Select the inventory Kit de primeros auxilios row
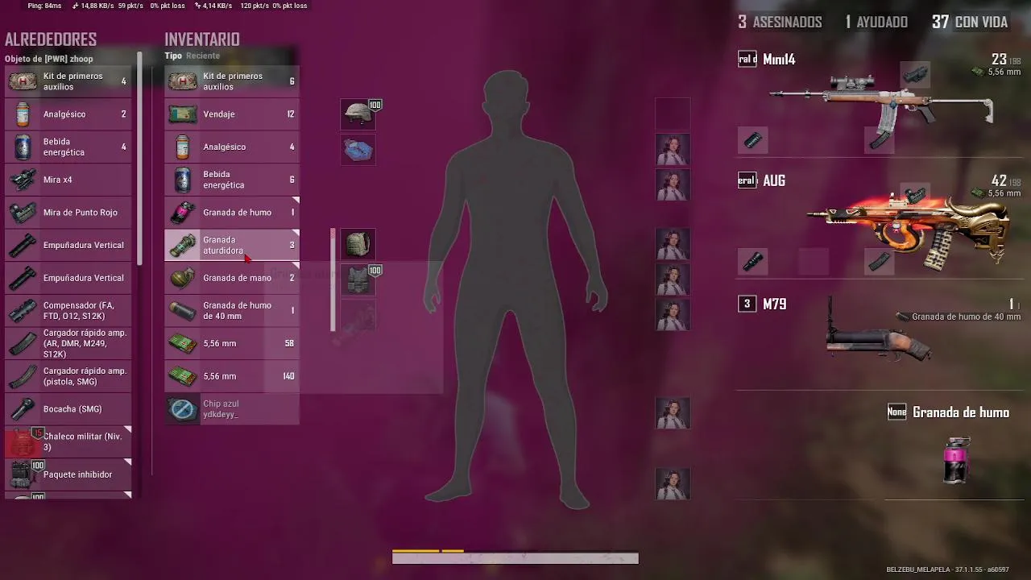1031x580 pixels. point(232,81)
